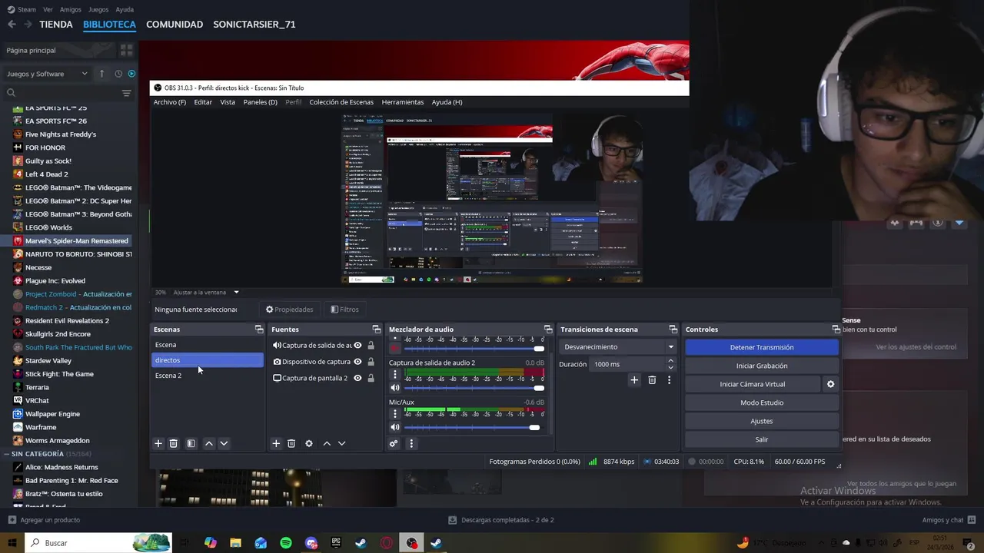The width and height of the screenshot is (984, 553).
Task: Open Mic/Aux channel options menu
Action: [395, 414]
